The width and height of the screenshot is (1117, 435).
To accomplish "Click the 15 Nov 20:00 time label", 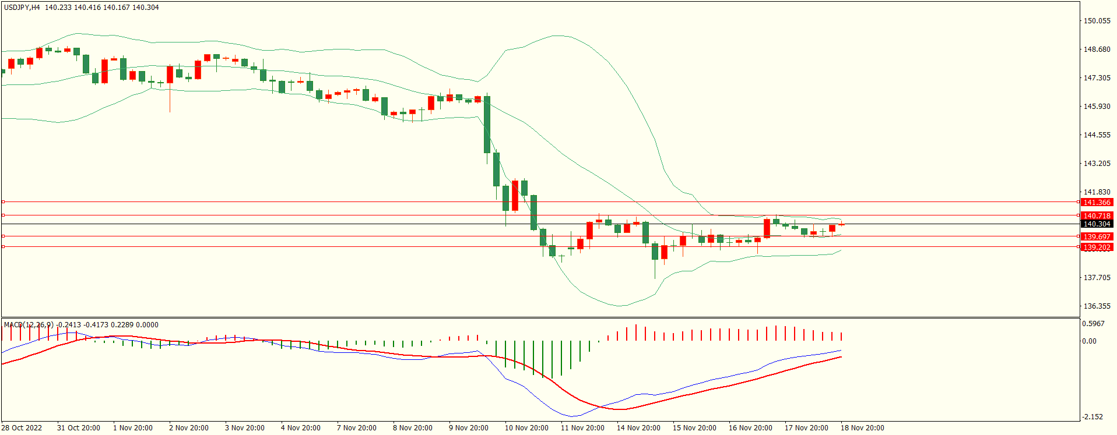I will tap(694, 428).
